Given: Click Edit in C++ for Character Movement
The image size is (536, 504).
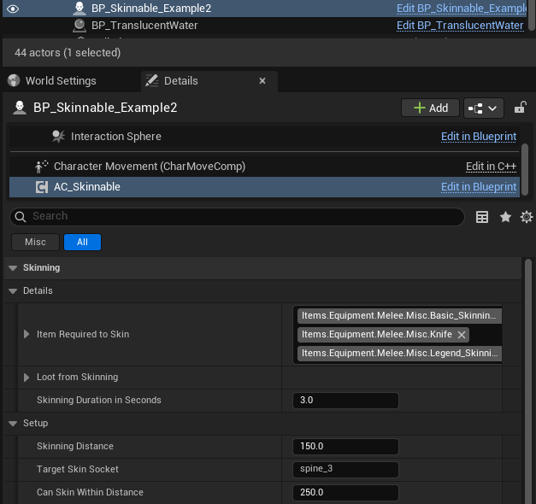Looking at the screenshot, I should [491, 167].
